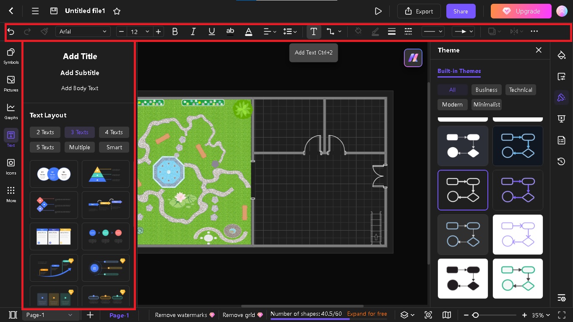Open the arrow style dropdown

(x=463, y=31)
